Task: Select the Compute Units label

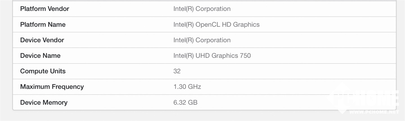Action: [x=43, y=71]
